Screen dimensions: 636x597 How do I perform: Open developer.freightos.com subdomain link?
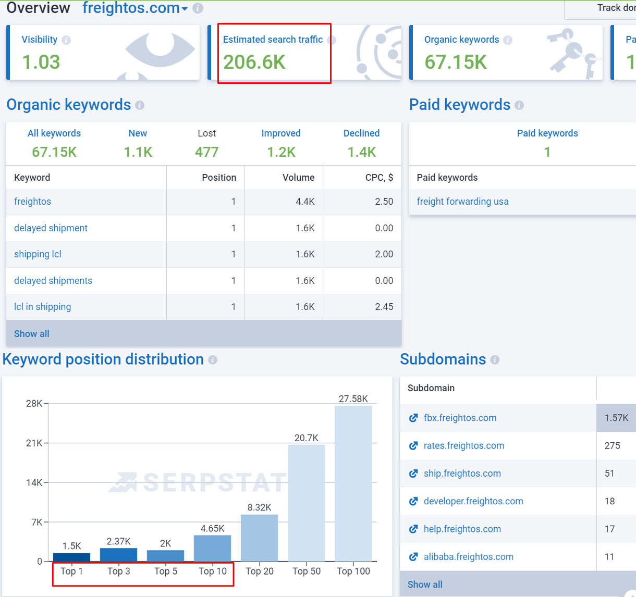(473, 501)
